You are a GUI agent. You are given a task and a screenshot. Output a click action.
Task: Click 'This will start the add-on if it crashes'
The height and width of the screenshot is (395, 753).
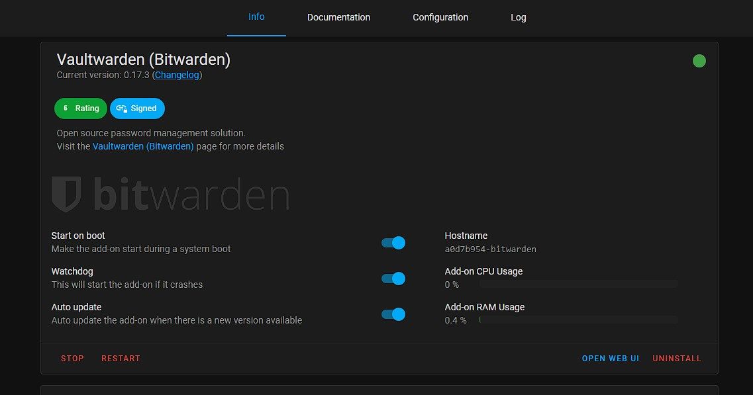127,285
